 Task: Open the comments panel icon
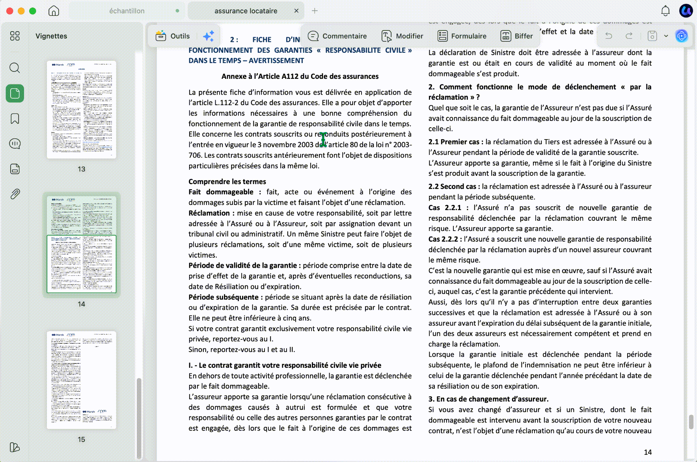(x=15, y=143)
